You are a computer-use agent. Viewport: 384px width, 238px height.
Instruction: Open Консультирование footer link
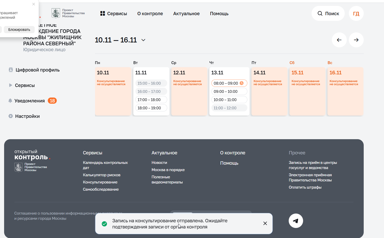100,182
